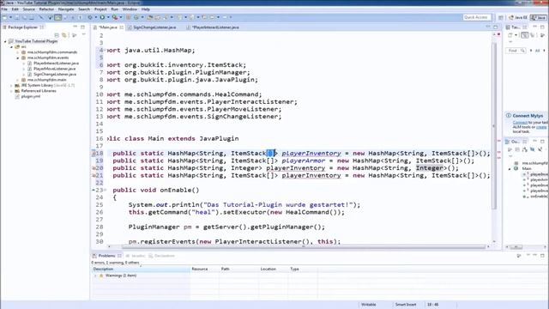Click the Description column header

141,269
